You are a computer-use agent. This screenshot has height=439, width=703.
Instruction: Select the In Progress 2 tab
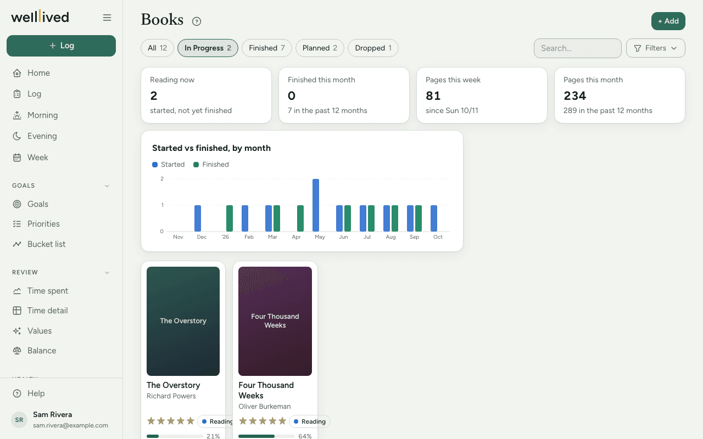click(x=208, y=48)
